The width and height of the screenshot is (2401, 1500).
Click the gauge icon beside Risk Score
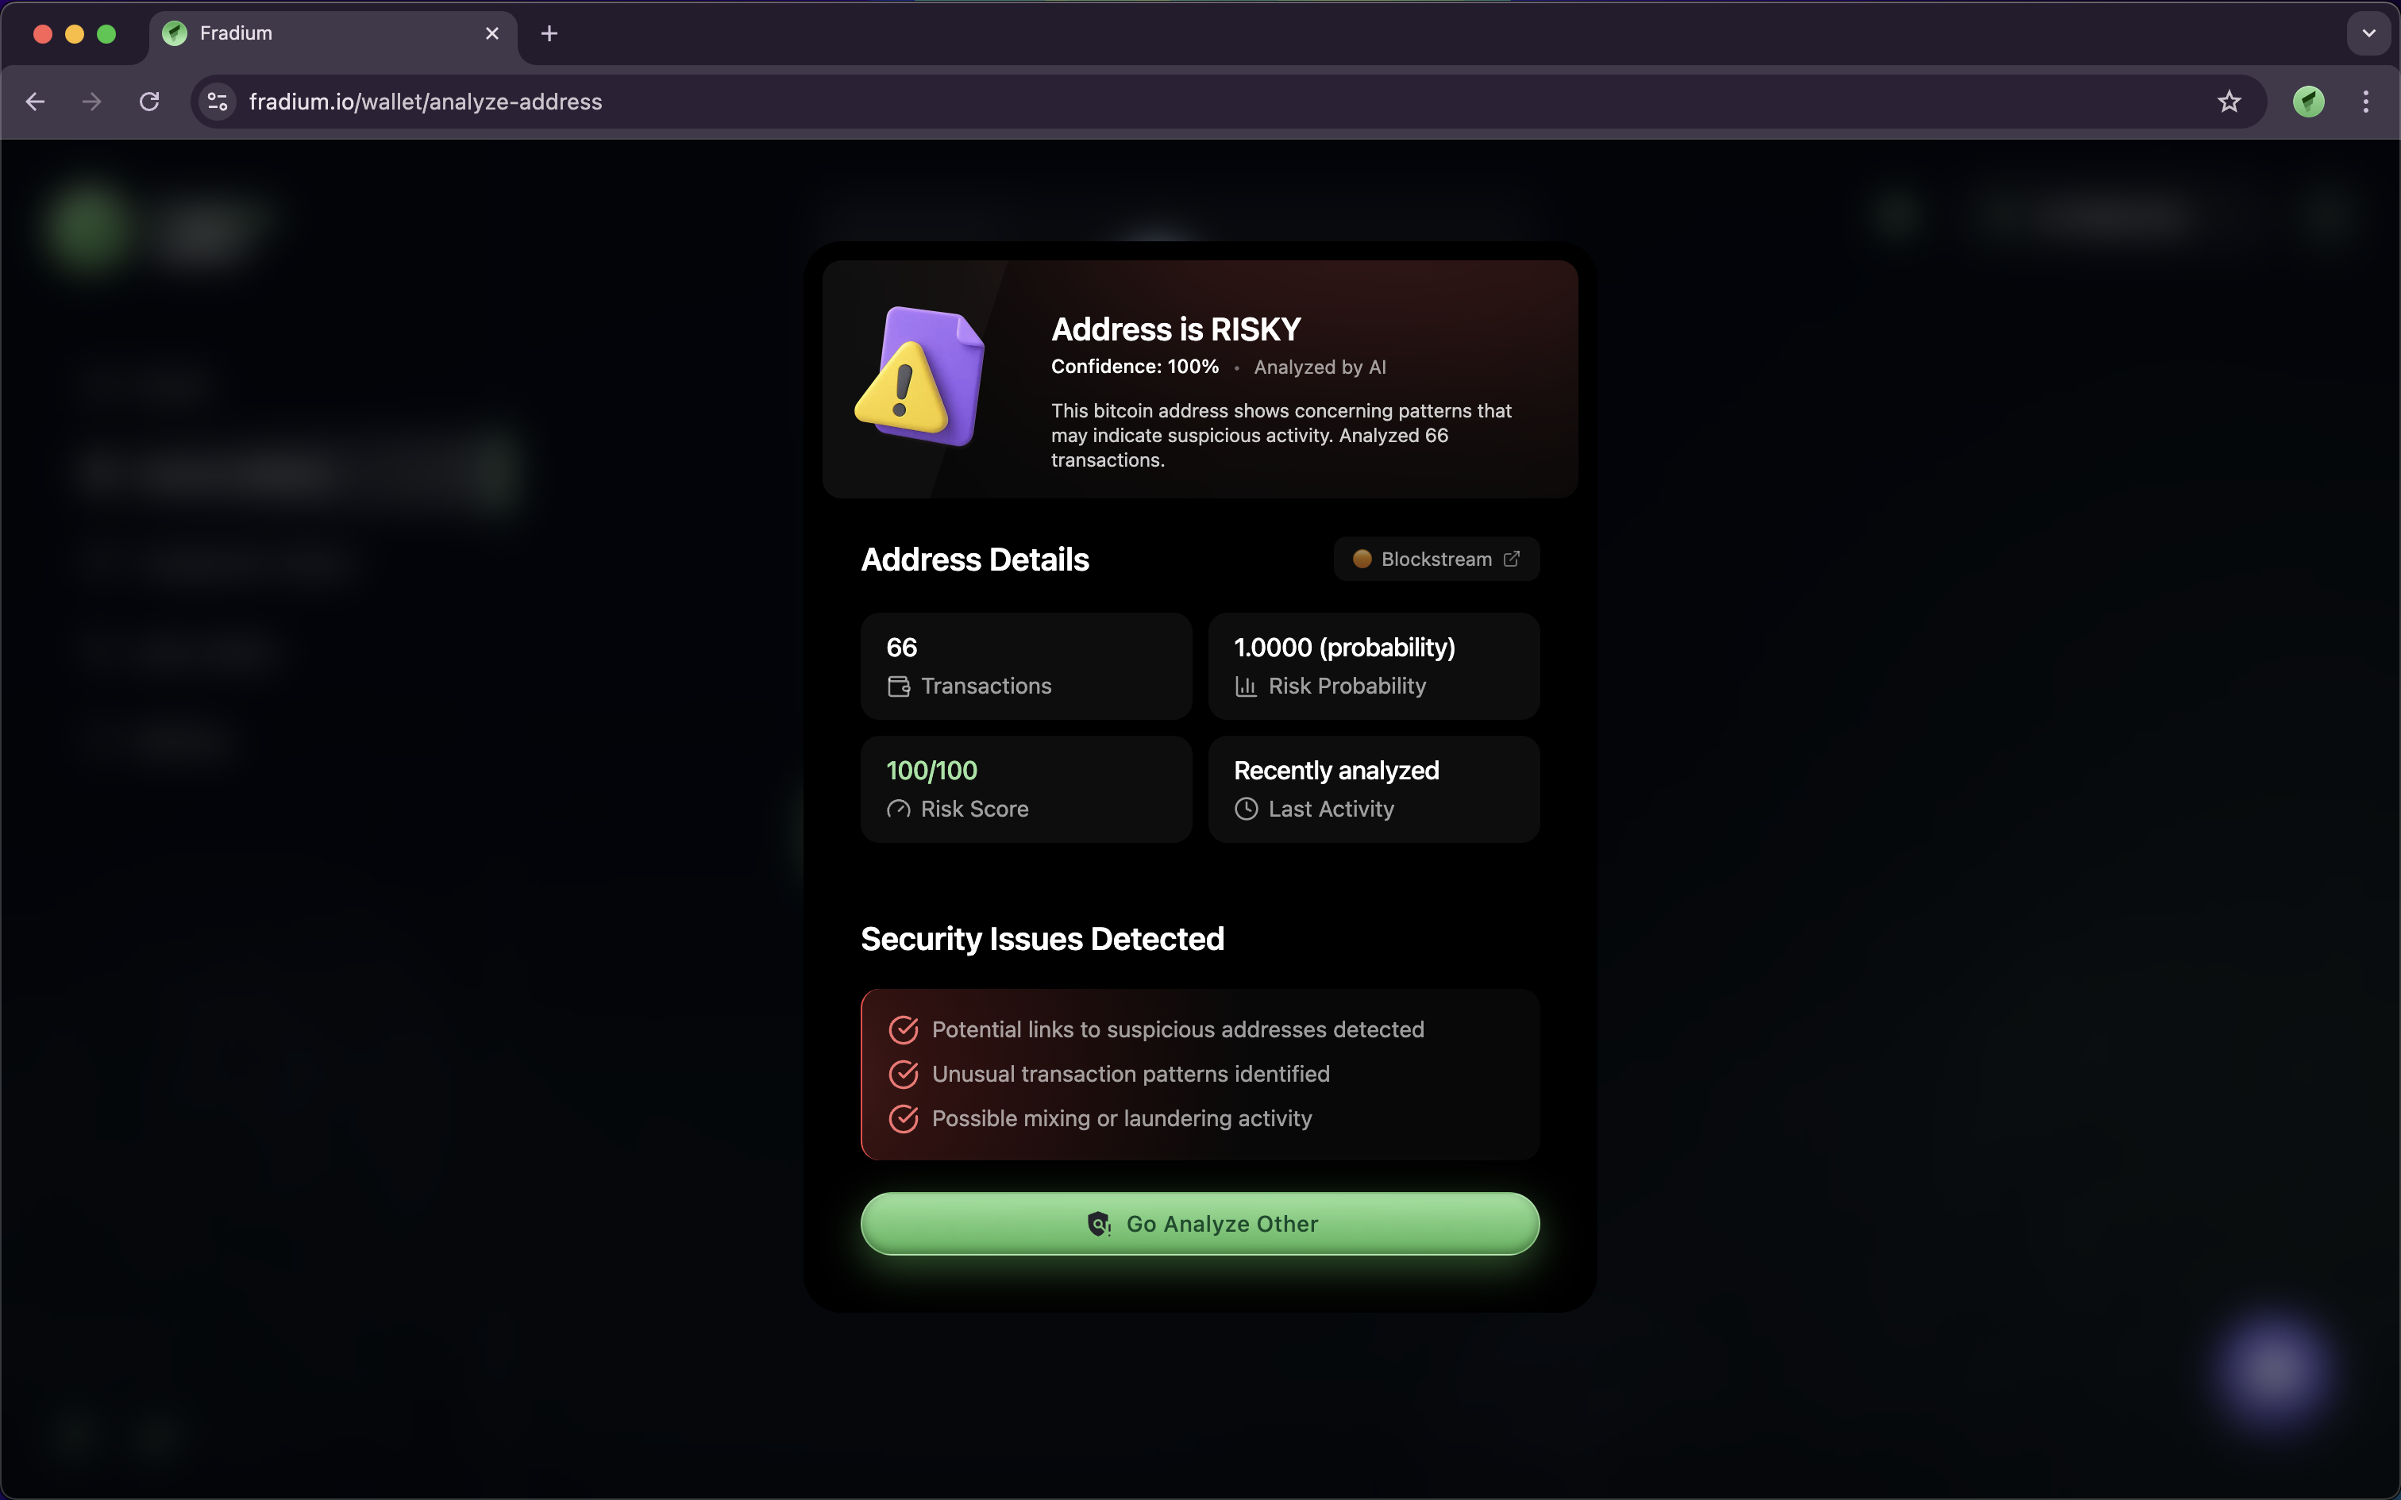pos(899,810)
